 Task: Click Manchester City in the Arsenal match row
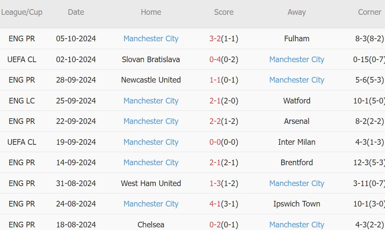coord(151,121)
